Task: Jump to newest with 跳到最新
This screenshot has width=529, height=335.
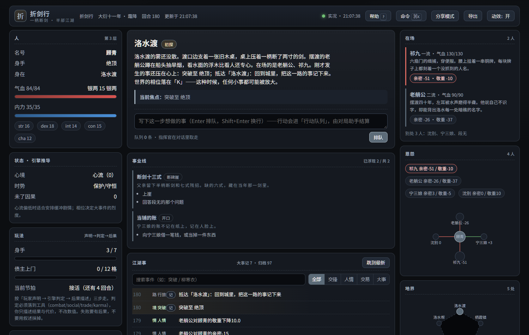Action: coord(376,263)
